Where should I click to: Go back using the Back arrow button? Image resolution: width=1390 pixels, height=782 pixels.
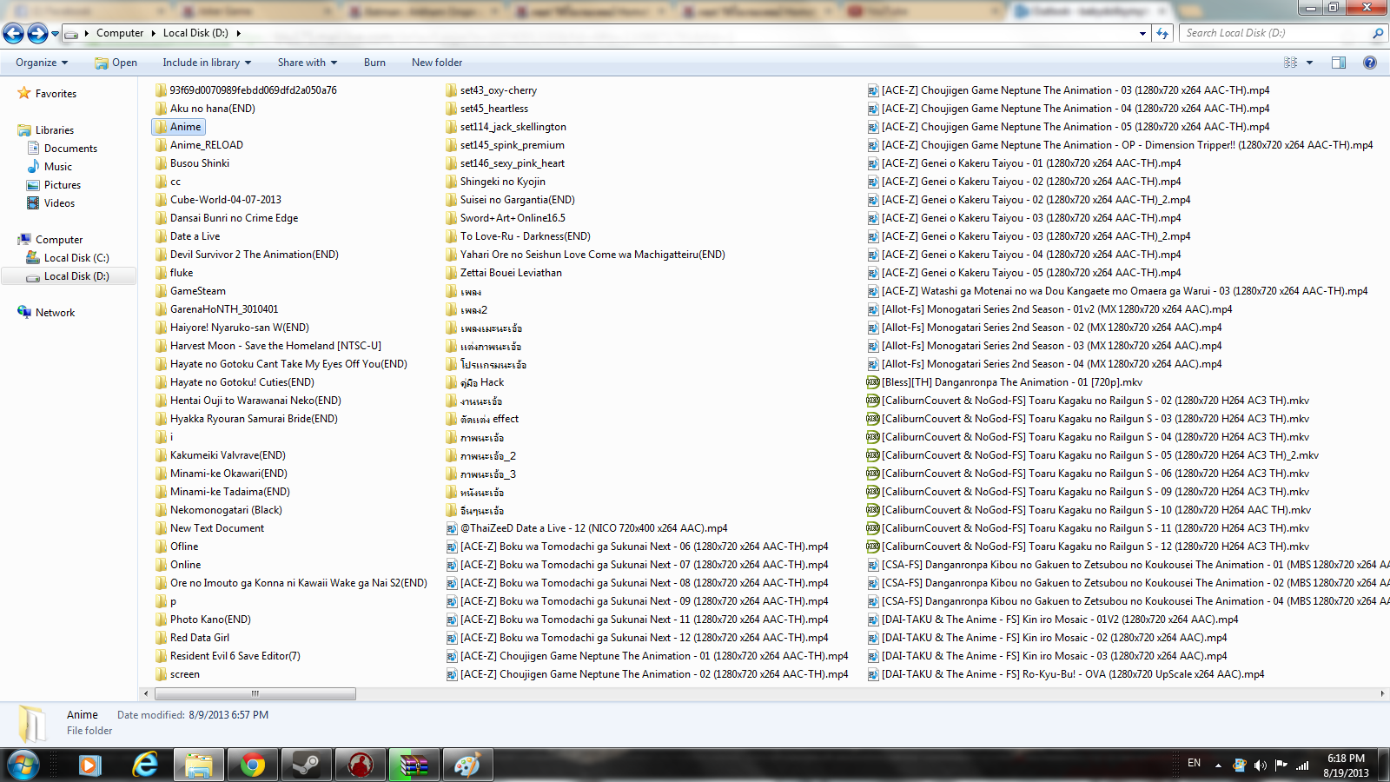[x=13, y=33]
